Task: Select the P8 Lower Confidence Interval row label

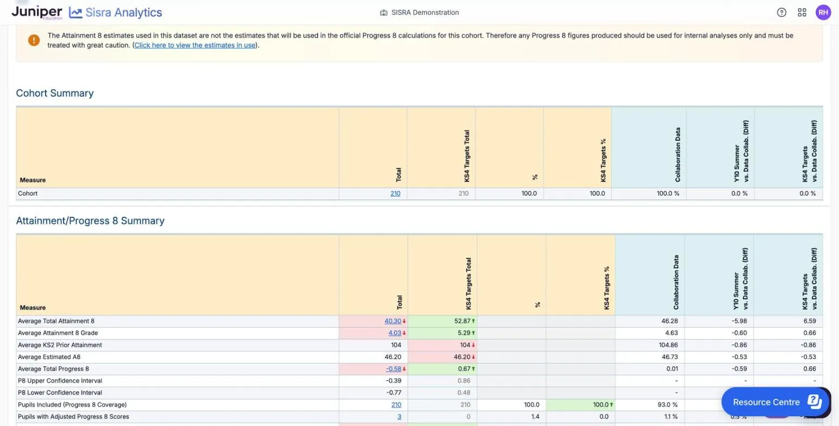Action: 60,393
